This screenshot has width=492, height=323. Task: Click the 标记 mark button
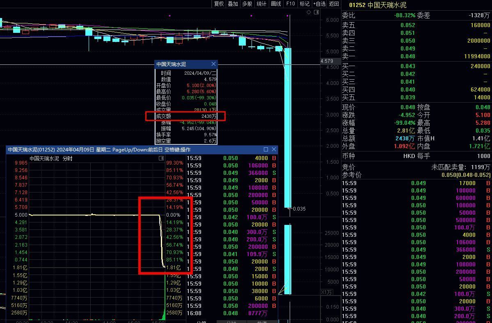(x=304, y=4)
